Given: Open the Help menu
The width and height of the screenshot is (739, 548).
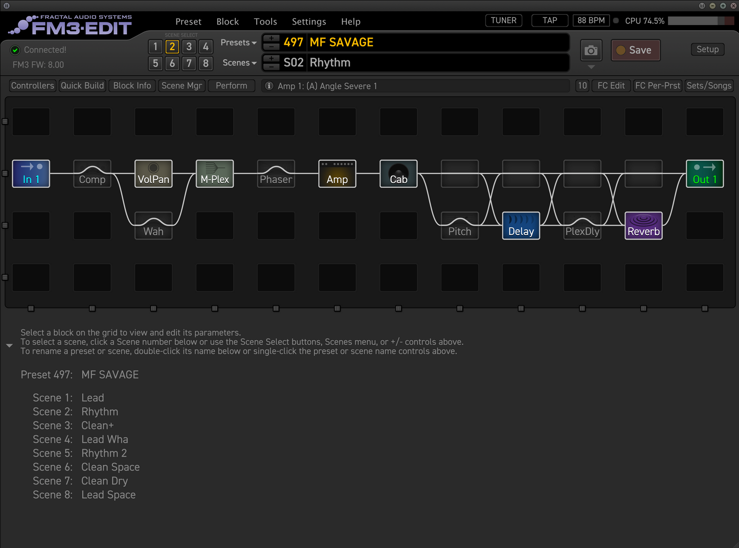Looking at the screenshot, I should point(351,21).
